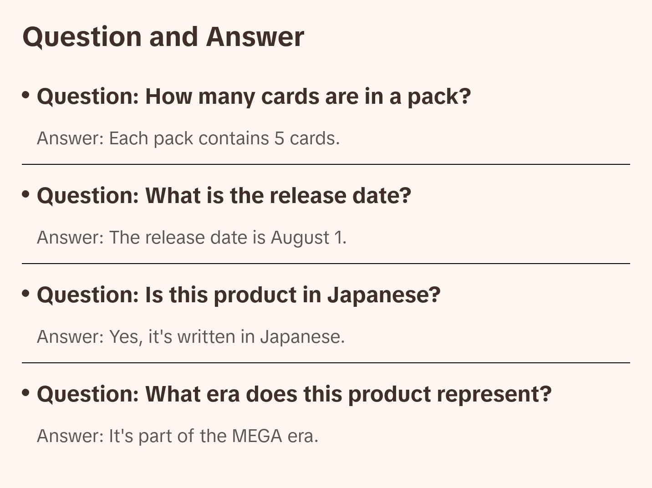
Task: Click the divider line below the pack answer
Action: click(x=326, y=164)
